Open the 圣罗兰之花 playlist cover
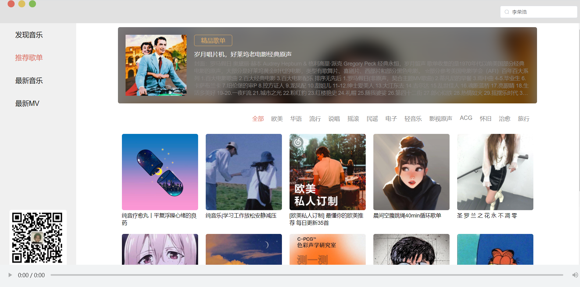This screenshot has height=287, width=580. tap(495, 172)
